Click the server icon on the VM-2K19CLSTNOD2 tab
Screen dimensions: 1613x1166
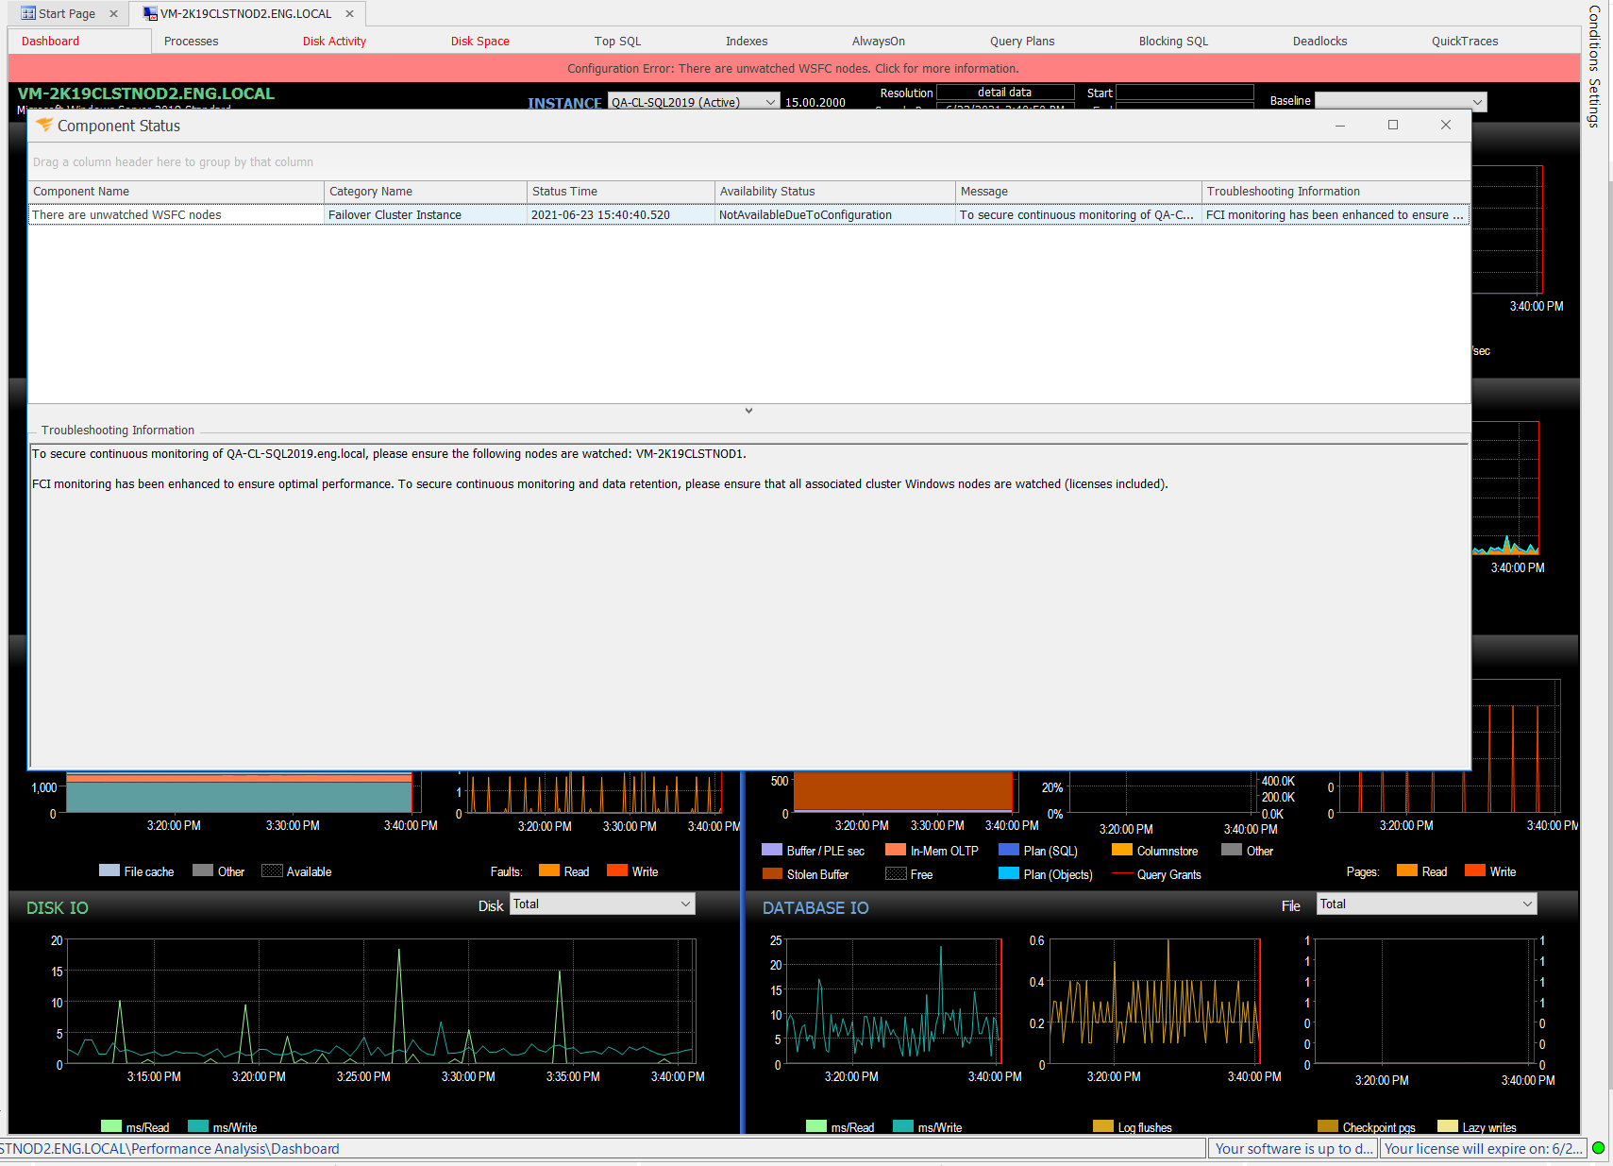pos(149,13)
